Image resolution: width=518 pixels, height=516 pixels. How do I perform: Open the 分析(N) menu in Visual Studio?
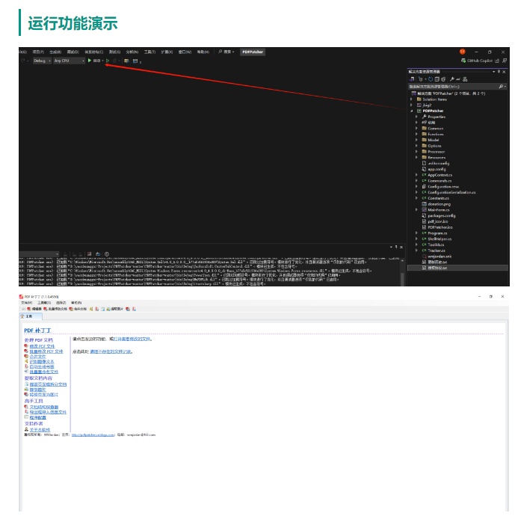(132, 52)
